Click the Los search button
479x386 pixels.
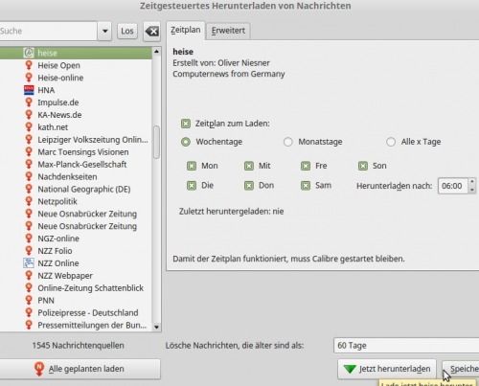(127, 32)
